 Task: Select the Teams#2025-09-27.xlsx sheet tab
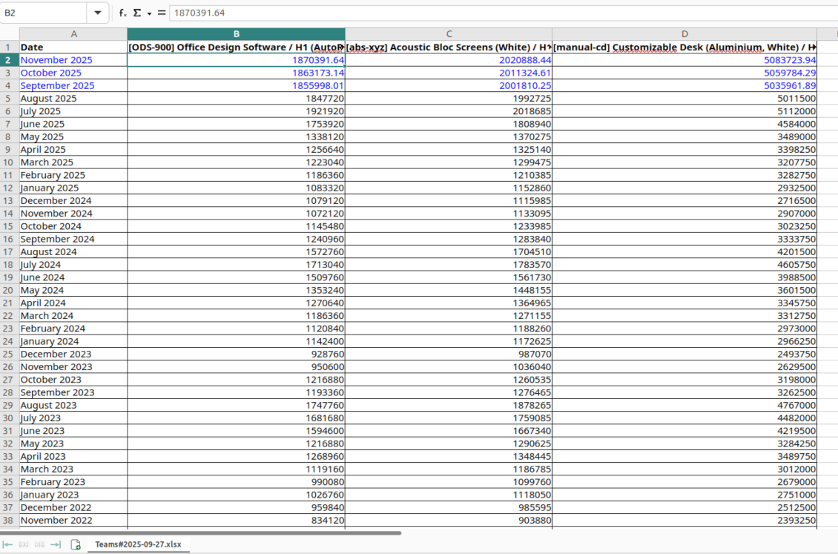(138, 544)
